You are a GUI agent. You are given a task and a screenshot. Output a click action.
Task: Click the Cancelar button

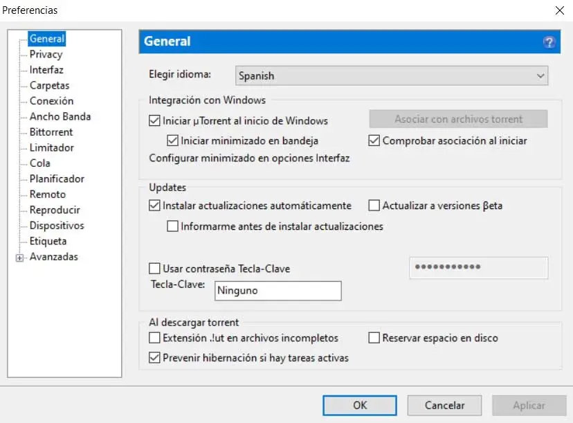(444, 406)
